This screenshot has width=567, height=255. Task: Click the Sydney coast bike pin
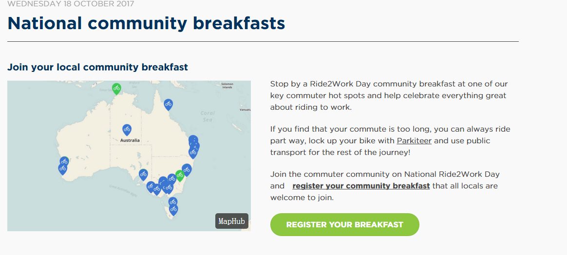[x=187, y=169]
